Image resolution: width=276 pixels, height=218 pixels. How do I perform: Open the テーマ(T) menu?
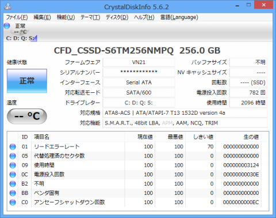point(90,17)
